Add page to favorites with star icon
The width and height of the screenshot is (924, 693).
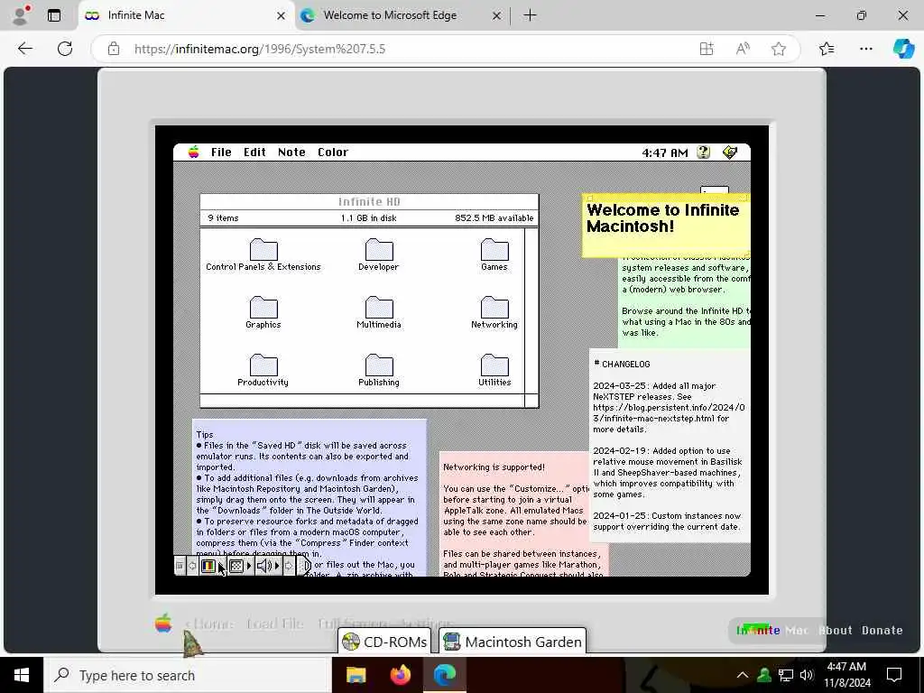pos(779,49)
